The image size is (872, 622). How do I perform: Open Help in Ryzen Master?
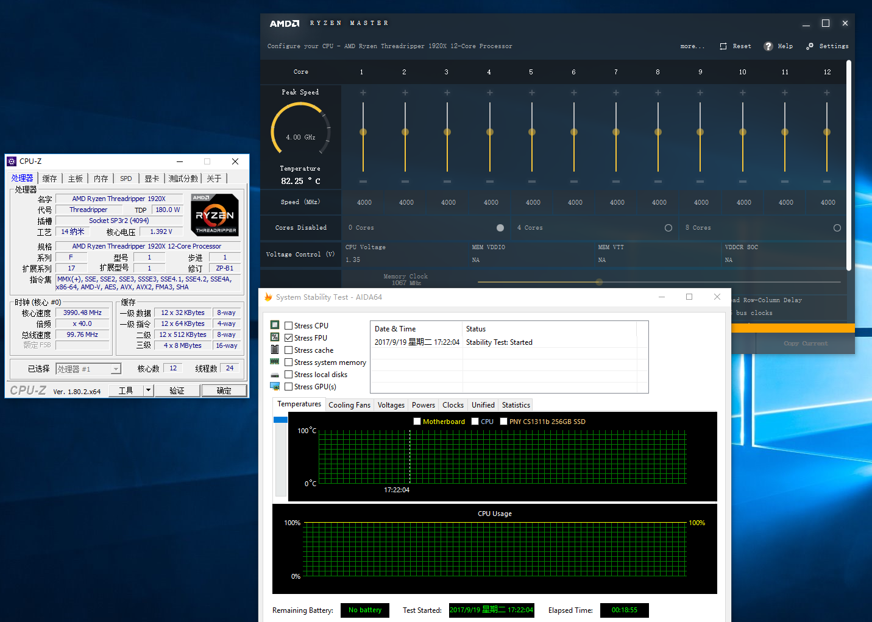779,46
